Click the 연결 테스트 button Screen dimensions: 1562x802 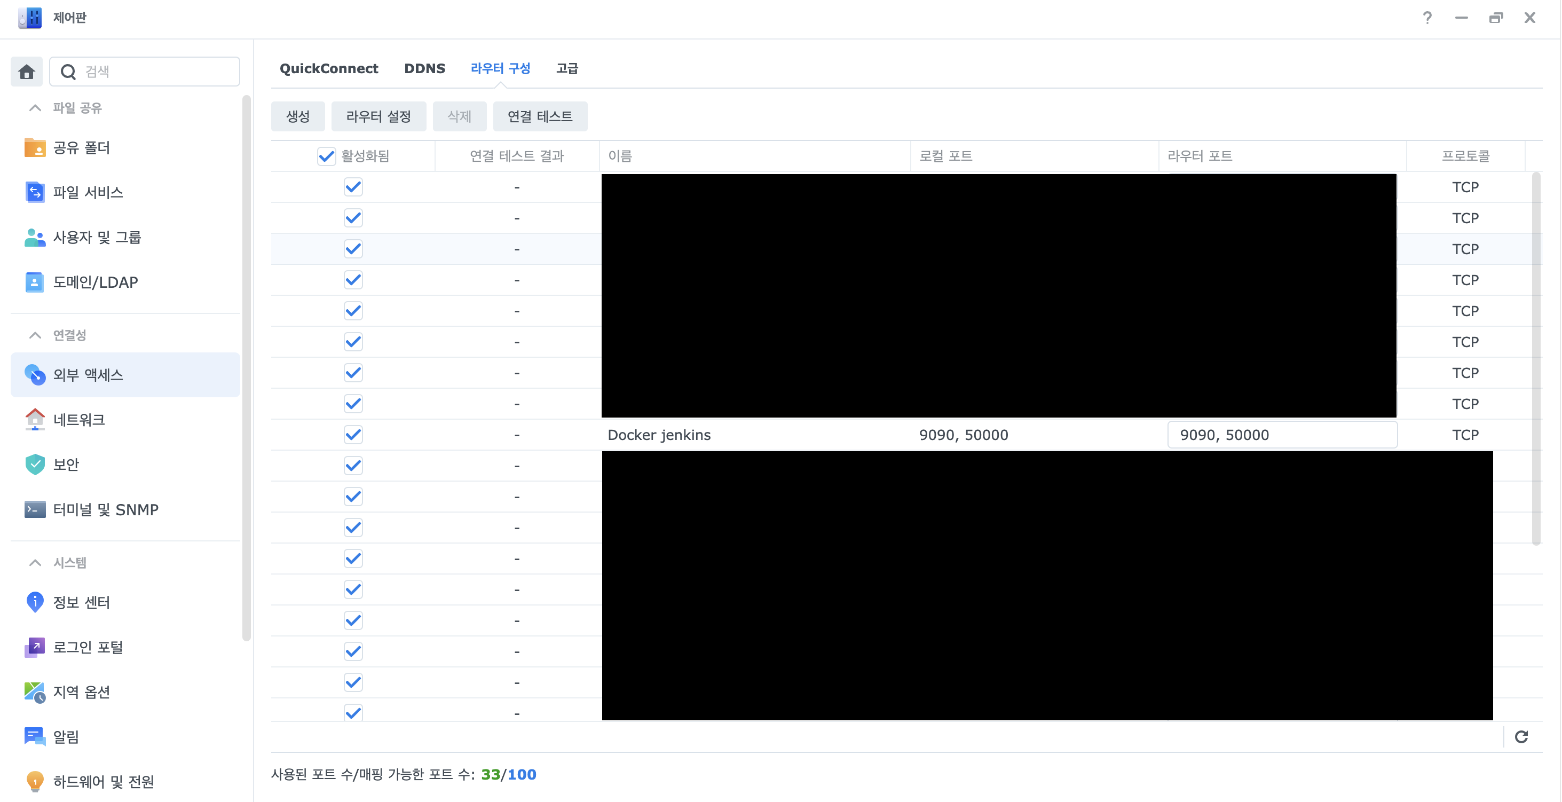pos(540,116)
